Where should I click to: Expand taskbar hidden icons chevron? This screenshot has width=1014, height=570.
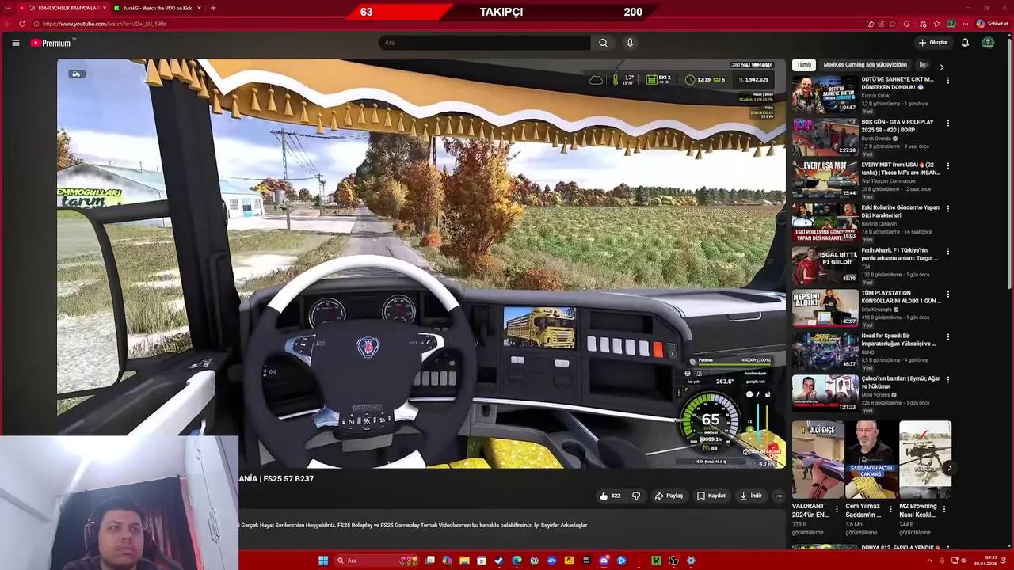click(x=930, y=560)
